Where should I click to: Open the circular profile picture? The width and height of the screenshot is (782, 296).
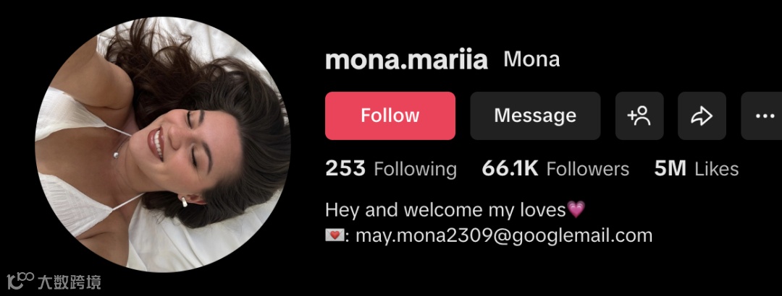click(x=163, y=144)
